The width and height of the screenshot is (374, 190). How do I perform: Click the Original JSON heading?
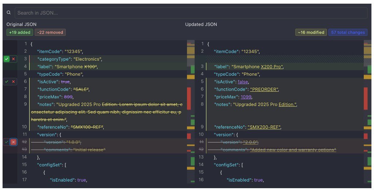pos(22,24)
